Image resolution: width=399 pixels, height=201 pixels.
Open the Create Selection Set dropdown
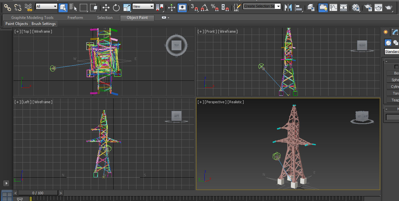[x=262, y=6]
